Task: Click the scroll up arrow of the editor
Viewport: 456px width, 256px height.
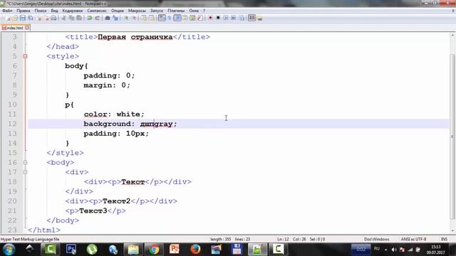Action: [x=452, y=35]
